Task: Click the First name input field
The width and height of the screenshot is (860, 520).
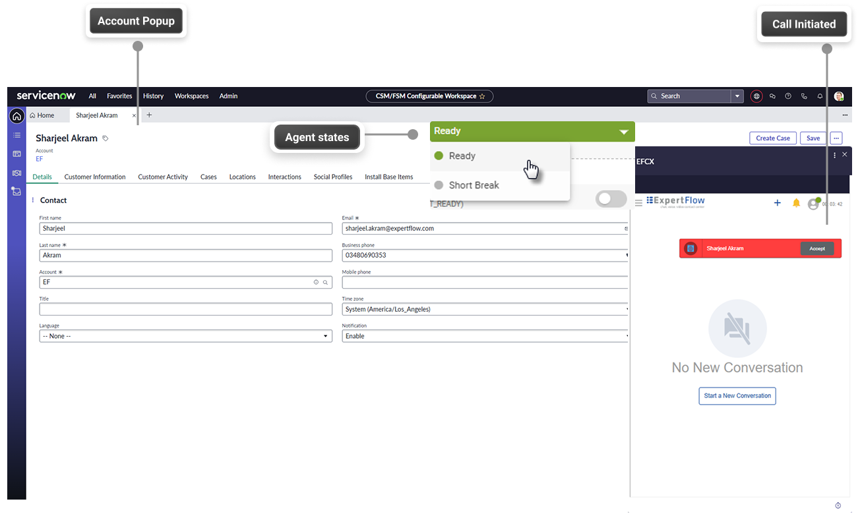Action: pyautogui.click(x=185, y=229)
